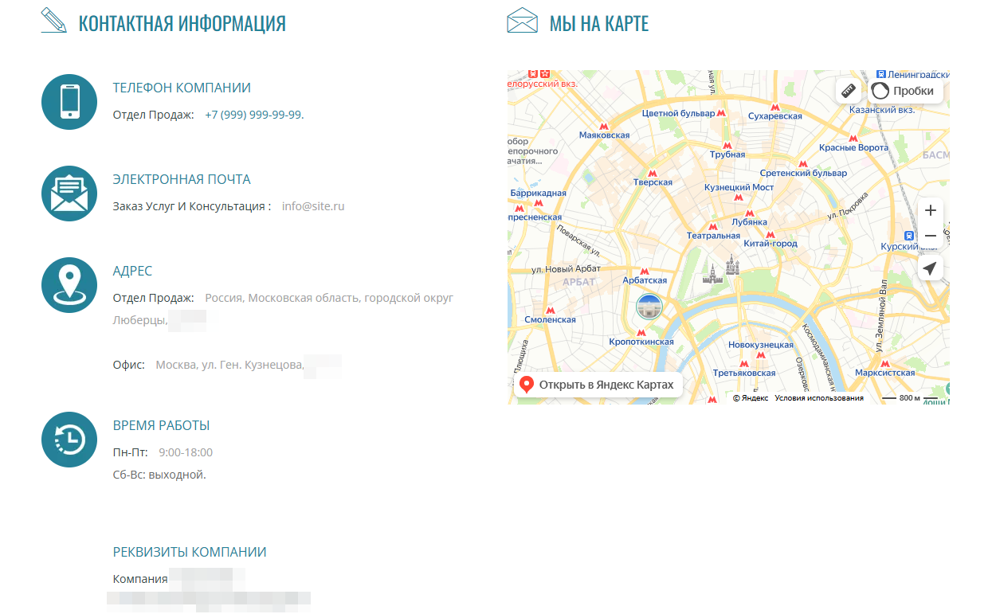This screenshot has width=992, height=614.
Task: Click the phone icon beside Телефон Компании
Action: [69, 102]
